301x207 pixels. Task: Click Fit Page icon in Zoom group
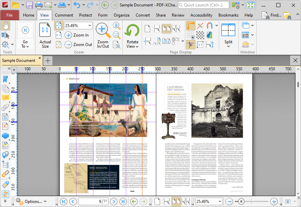(x=59, y=26)
